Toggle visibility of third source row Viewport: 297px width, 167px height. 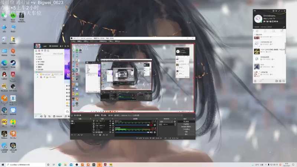(x=110, y=125)
